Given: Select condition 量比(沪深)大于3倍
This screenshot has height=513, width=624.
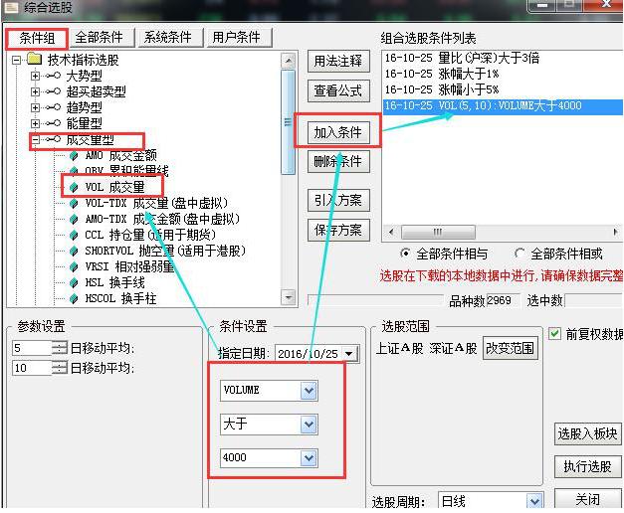Looking at the screenshot, I should [x=462, y=58].
